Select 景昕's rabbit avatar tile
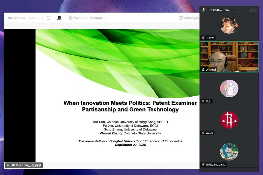 [229, 88]
